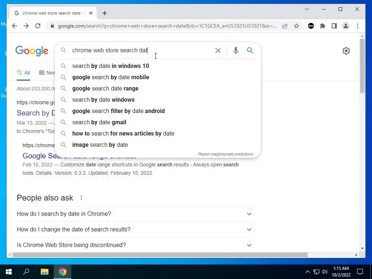Go back using the browser back arrow
The image size is (372, 279).
(x=15, y=26)
